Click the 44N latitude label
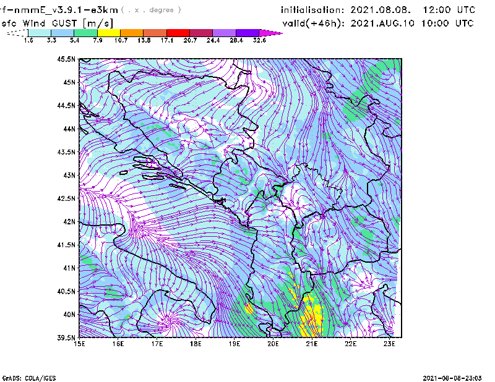The height and width of the screenshot is (382, 495). (69, 129)
